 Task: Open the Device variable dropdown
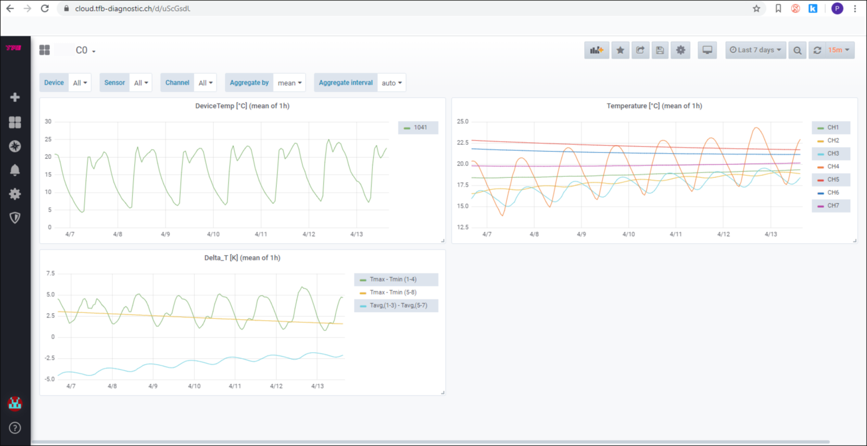pos(80,83)
